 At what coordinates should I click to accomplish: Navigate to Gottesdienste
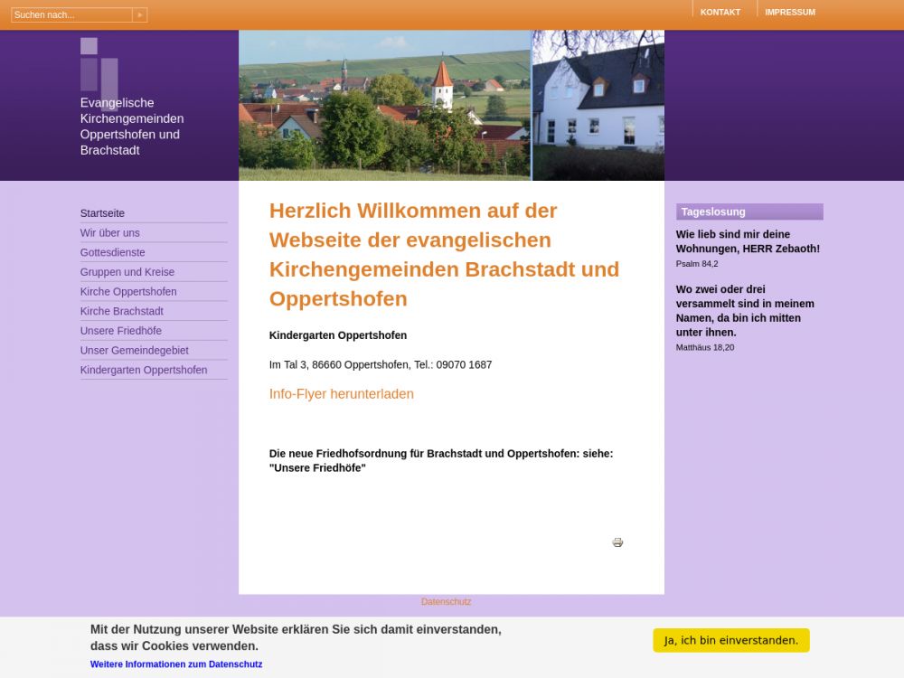pos(112,253)
